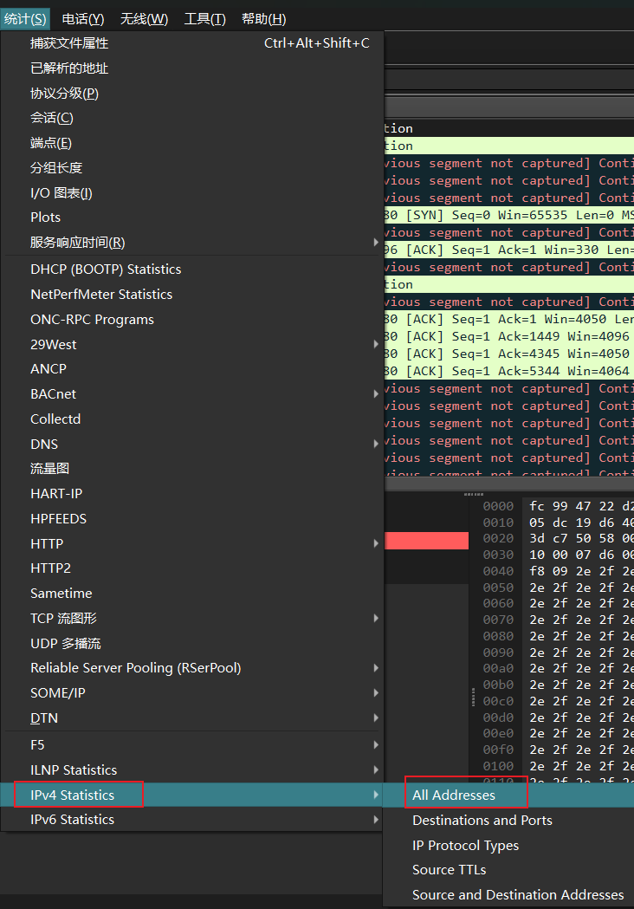Screen dimensions: 634x909
Task: Choose HTTP2 menu entry
Action: coord(191,568)
